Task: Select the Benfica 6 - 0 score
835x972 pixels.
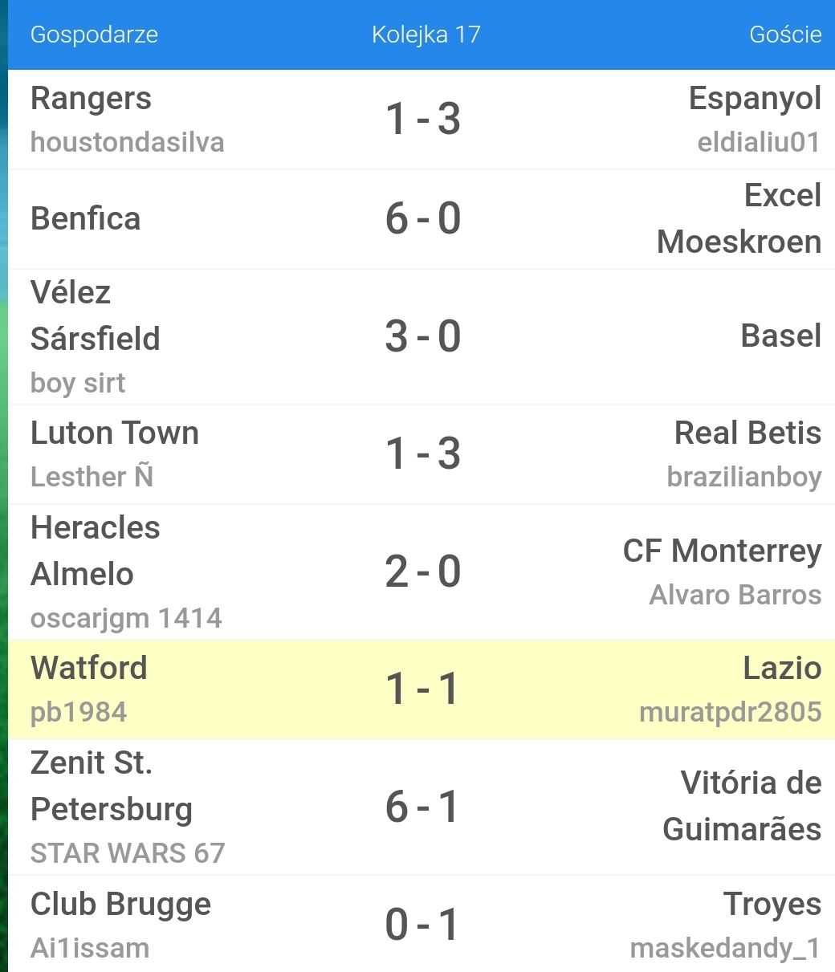Action: [x=423, y=218]
